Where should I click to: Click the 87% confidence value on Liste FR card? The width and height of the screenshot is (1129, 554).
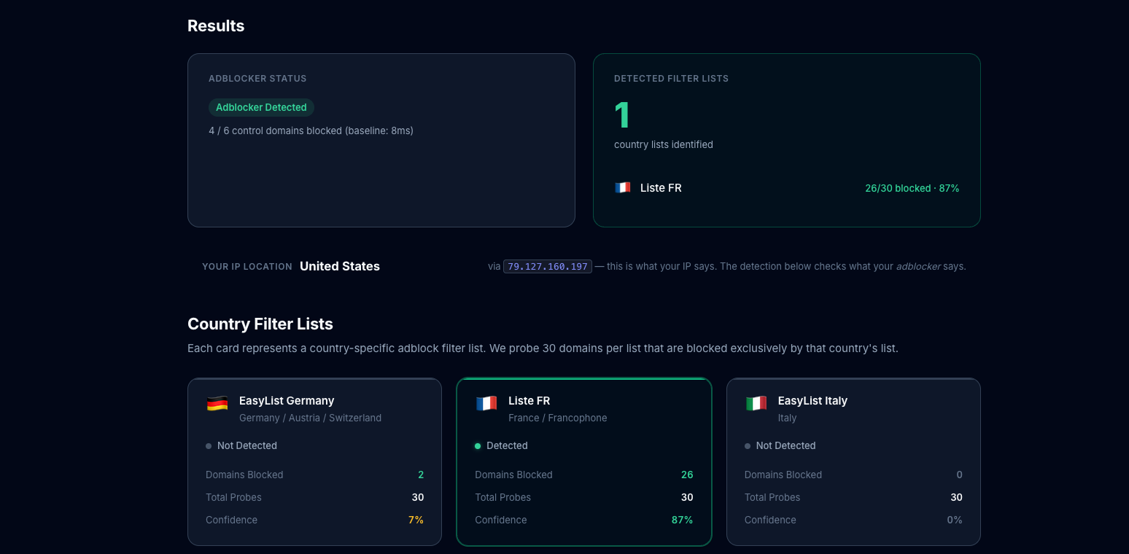(682, 520)
